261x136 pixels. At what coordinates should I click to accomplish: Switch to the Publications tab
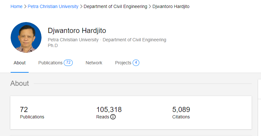coord(50,63)
